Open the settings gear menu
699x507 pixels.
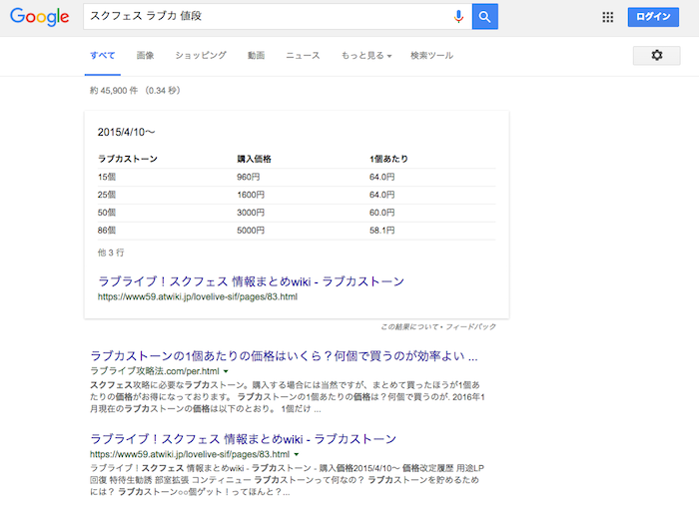point(656,56)
